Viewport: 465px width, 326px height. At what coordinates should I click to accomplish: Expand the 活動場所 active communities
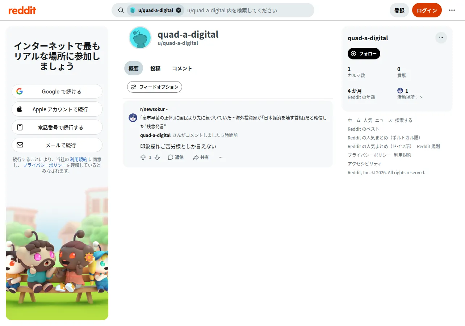pyautogui.click(x=410, y=97)
